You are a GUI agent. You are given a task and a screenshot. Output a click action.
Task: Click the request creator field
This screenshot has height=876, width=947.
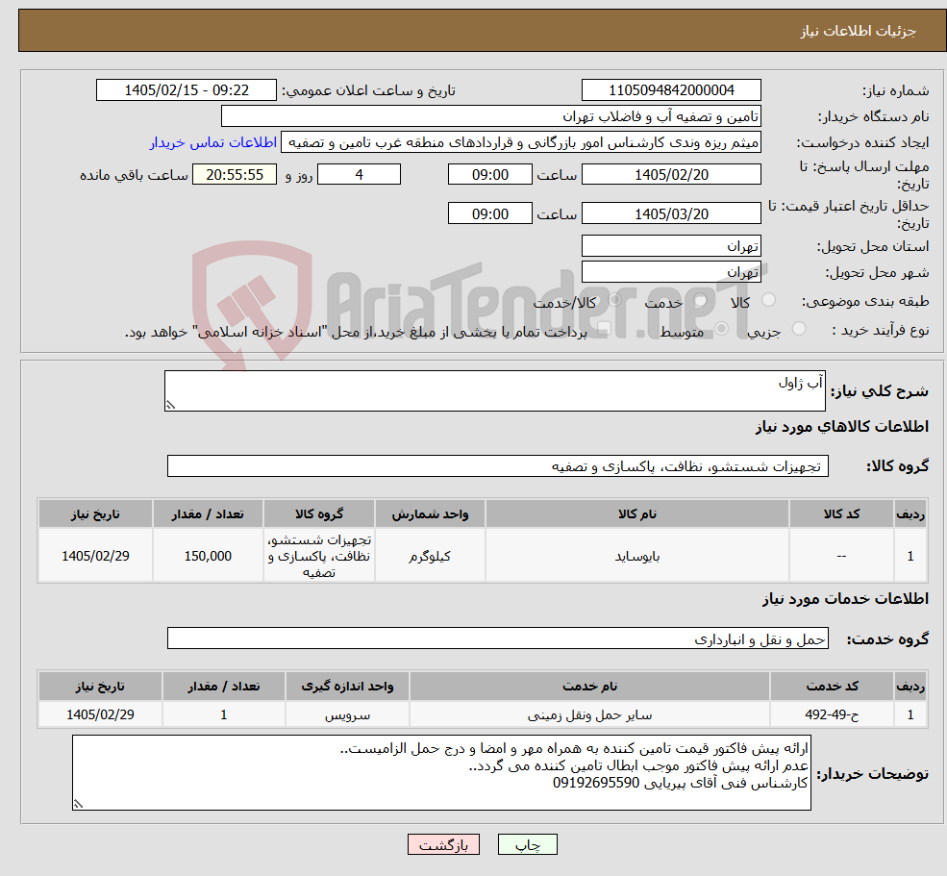point(520,142)
